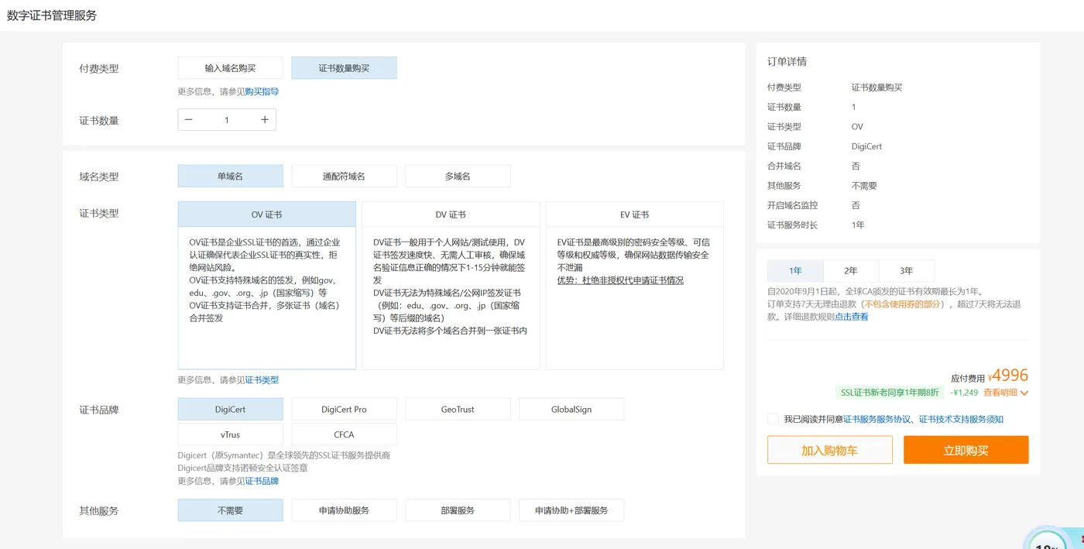
Task: Select 申请协助+部署服务 option
Action: point(571,510)
